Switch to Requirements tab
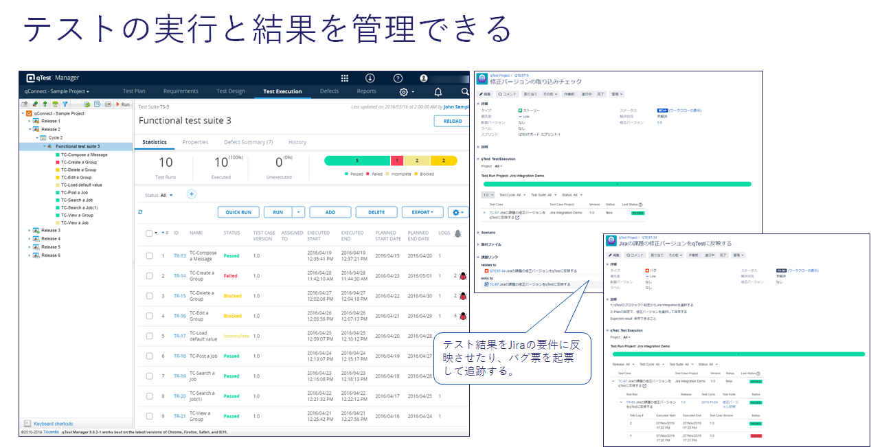The height and width of the screenshot is (447, 871). pyautogui.click(x=181, y=91)
